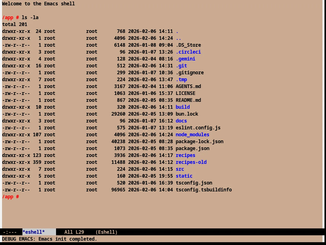Screen dimensions: 326x245
Task: Select the package.json file name
Action: click(193, 149)
